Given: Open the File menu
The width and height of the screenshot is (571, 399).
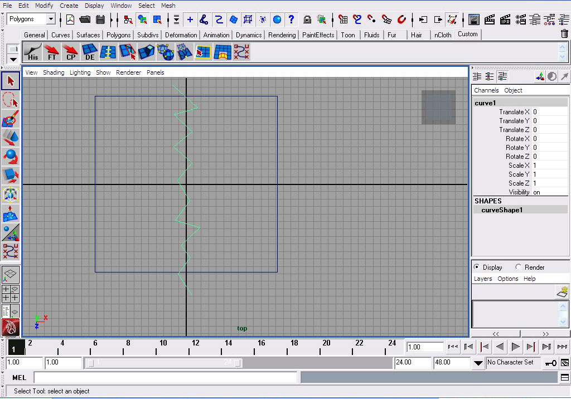Looking at the screenshot, I should pyautogui.click(x=7, y=6).
